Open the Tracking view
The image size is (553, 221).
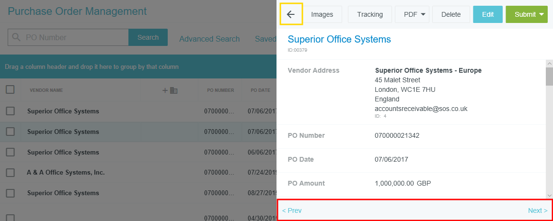pos(369,14)
